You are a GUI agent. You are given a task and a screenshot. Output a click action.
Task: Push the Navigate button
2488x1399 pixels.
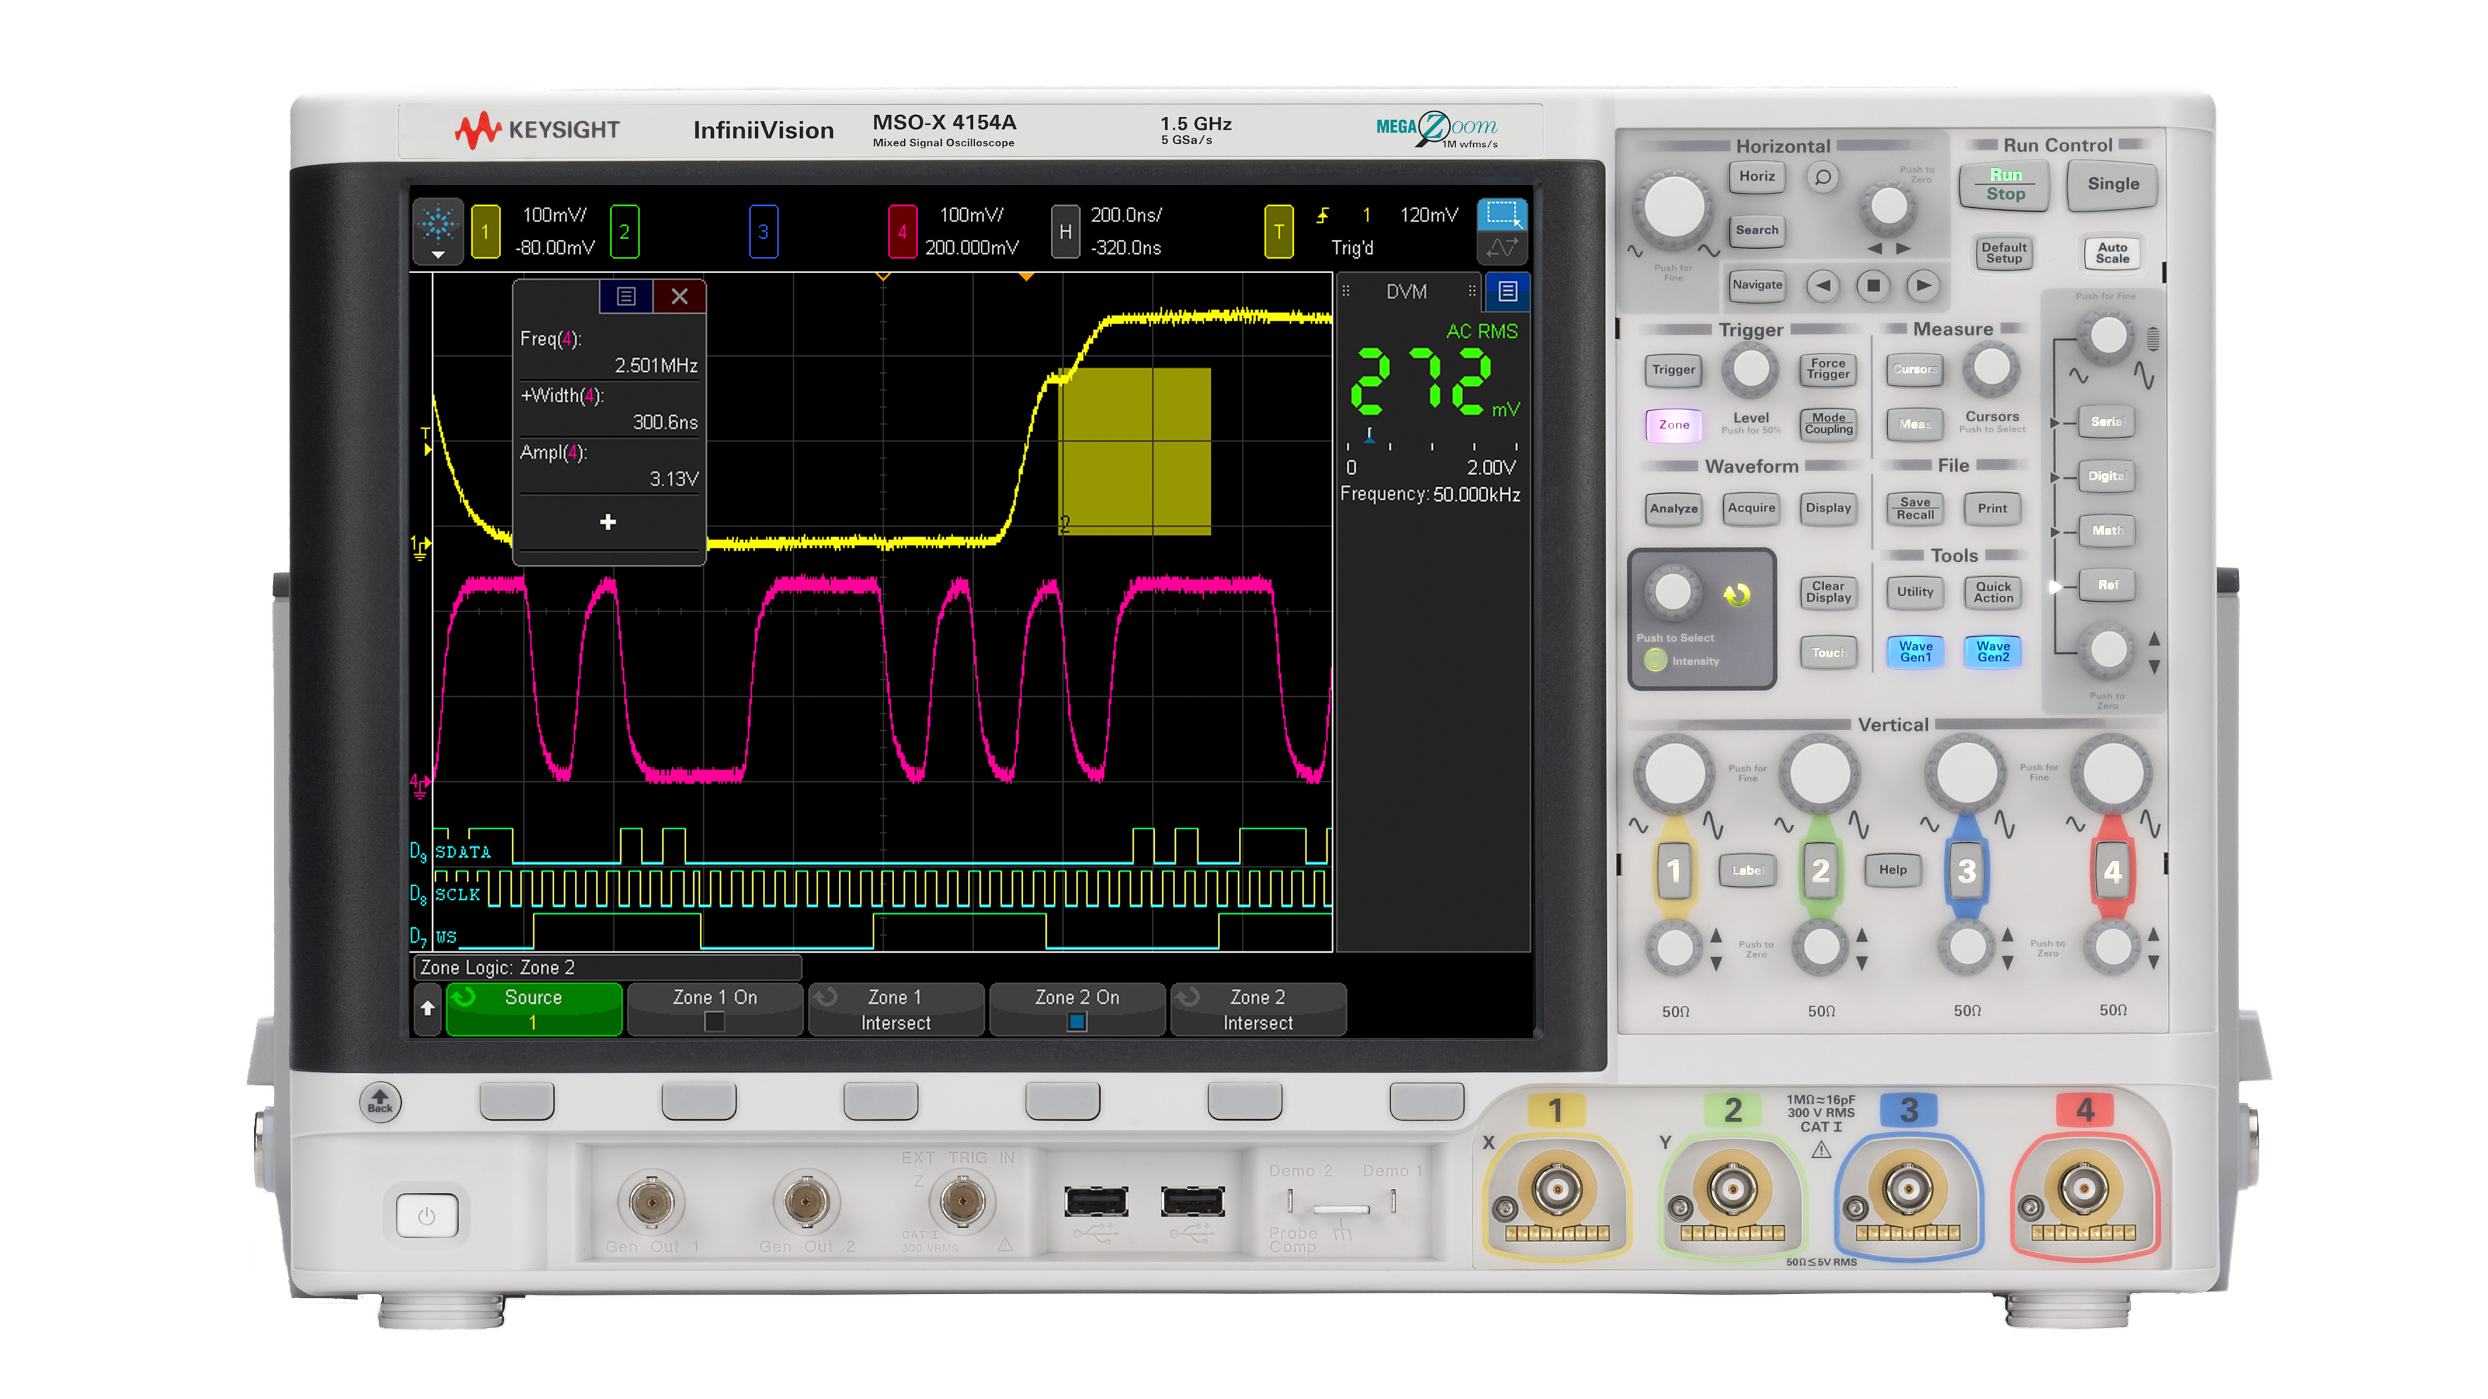1756,284
